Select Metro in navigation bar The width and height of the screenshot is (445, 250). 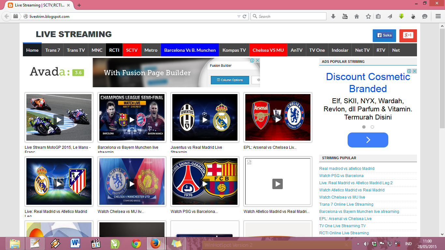point(151,50)
